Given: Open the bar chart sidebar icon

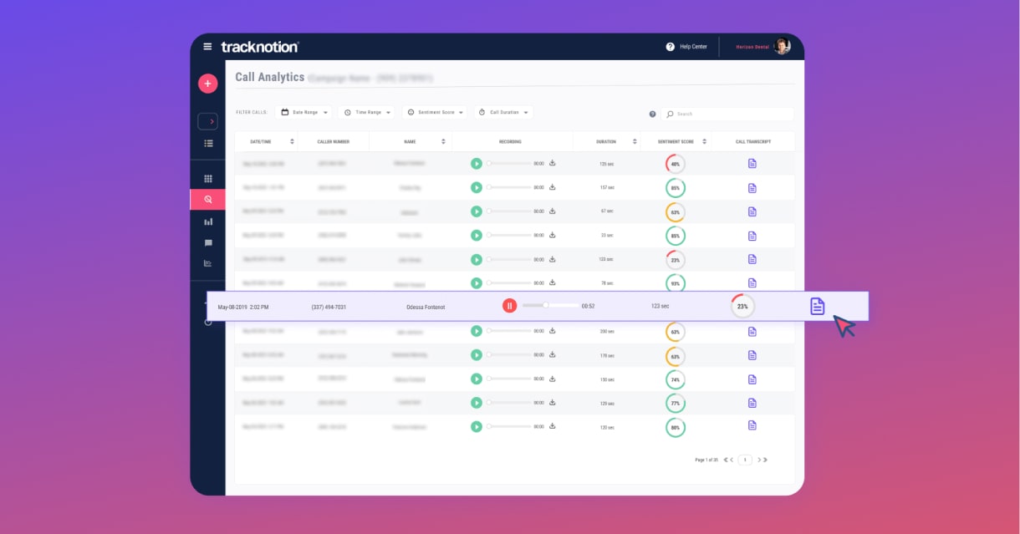Looking at the screenshot, I should click(208, 221).
